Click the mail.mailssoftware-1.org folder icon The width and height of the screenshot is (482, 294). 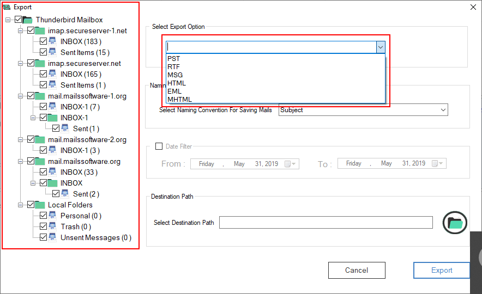coord(40,96)
